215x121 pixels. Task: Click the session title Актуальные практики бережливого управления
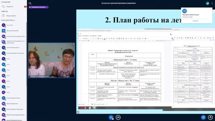119,3
